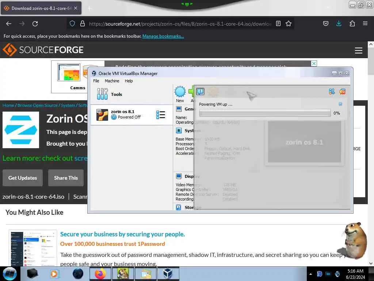
Task: Open VirtualBox File menu
Action: tap(96, 81)
